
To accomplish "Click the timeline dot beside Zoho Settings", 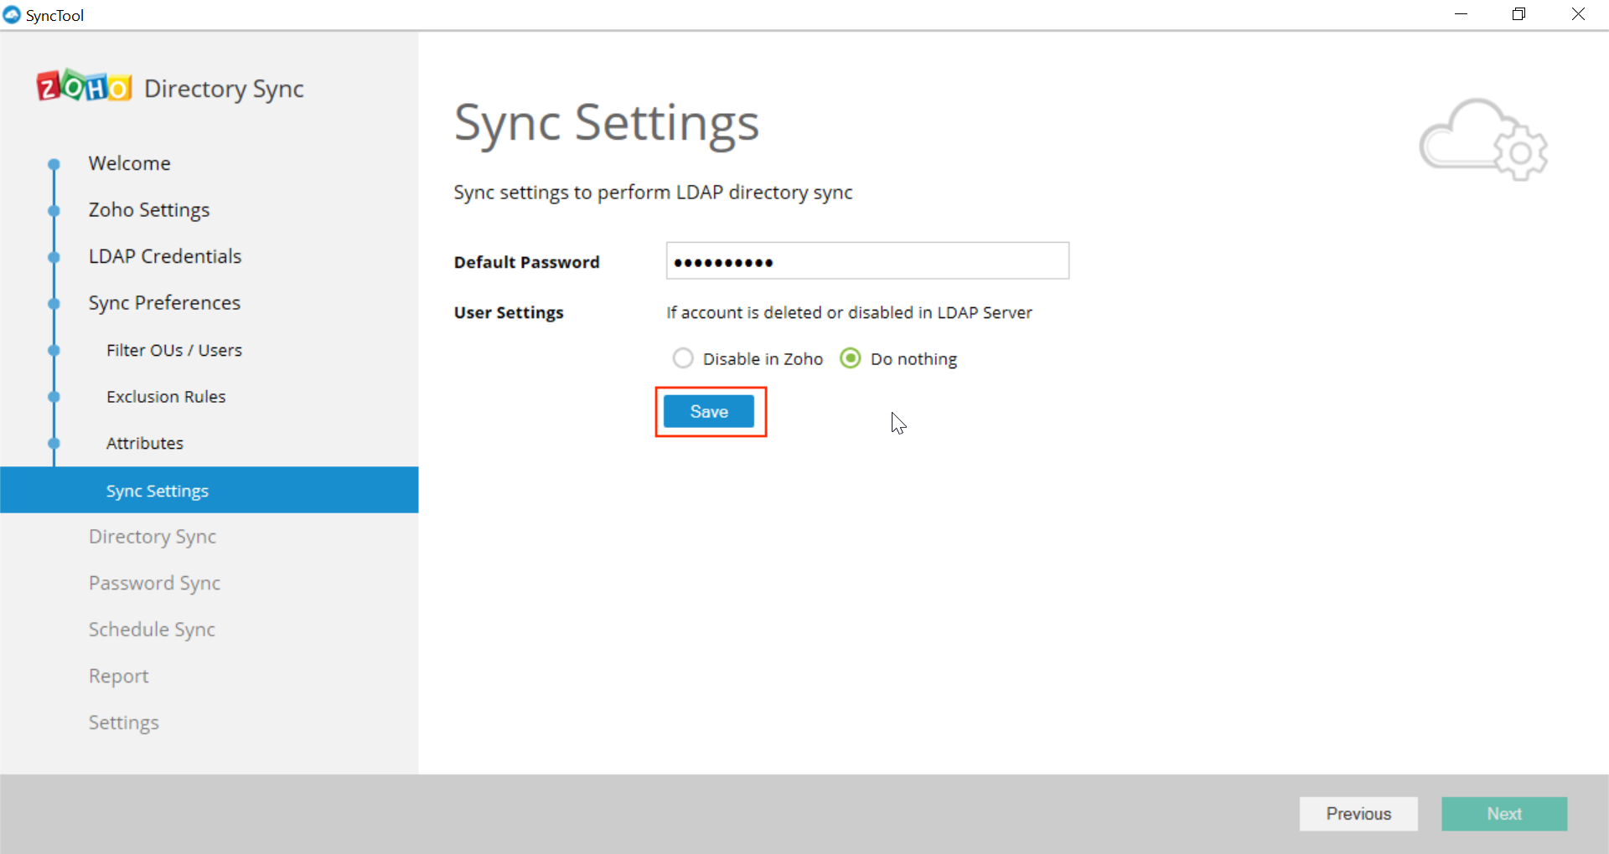I will pos(54,211).
